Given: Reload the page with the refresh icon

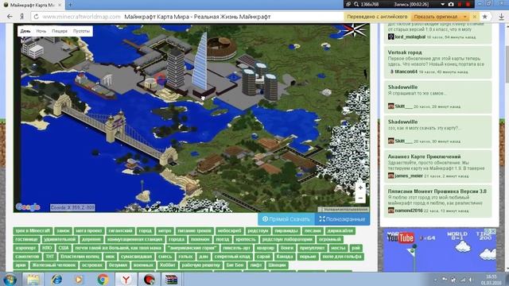Looking at the screenshot, I should [x=36, y=17].
